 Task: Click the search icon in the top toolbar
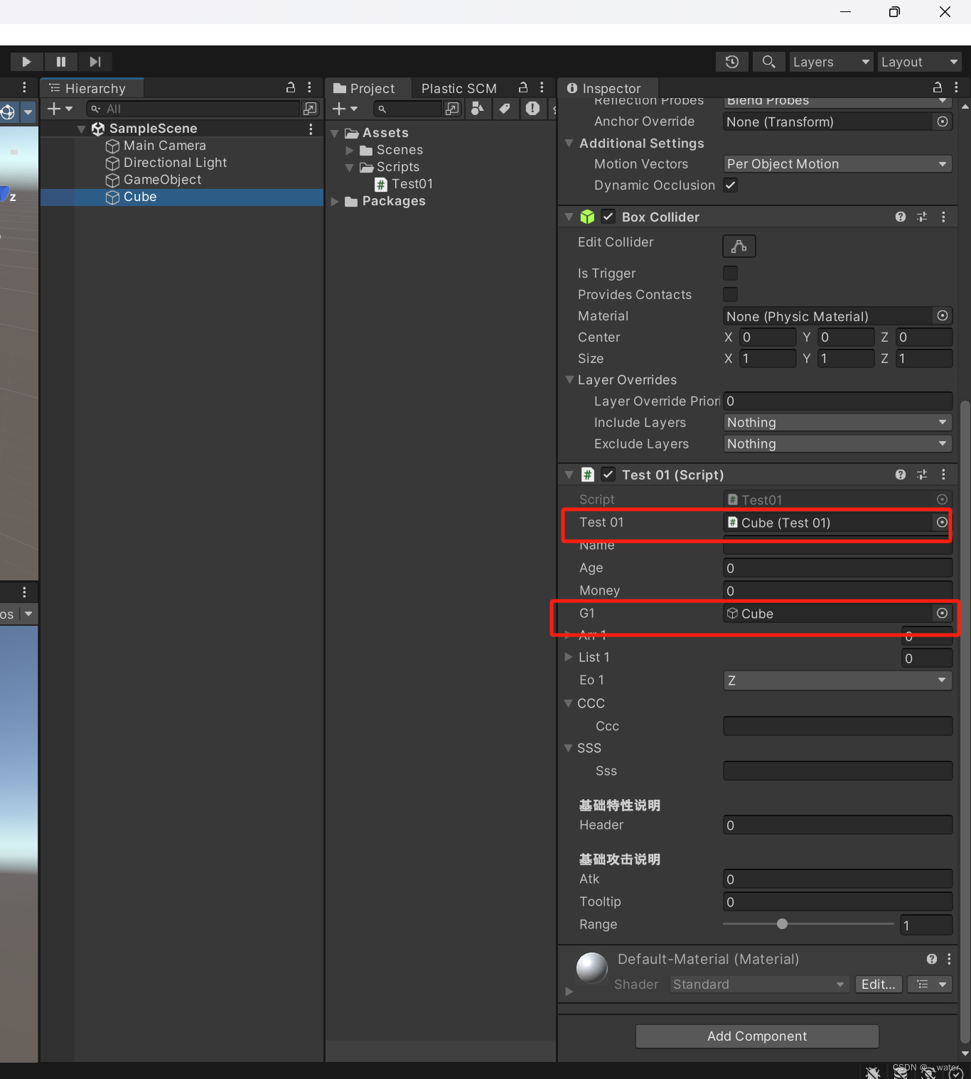768,62
